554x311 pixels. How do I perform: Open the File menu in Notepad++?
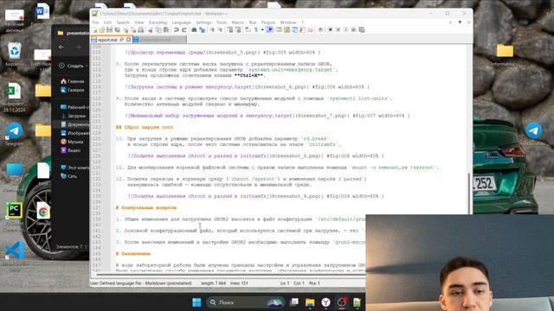point(95,22)
